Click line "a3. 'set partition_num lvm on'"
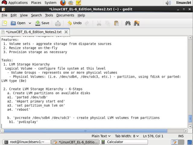The height and width of the screenshot is (145, 193). pos(36,105)
